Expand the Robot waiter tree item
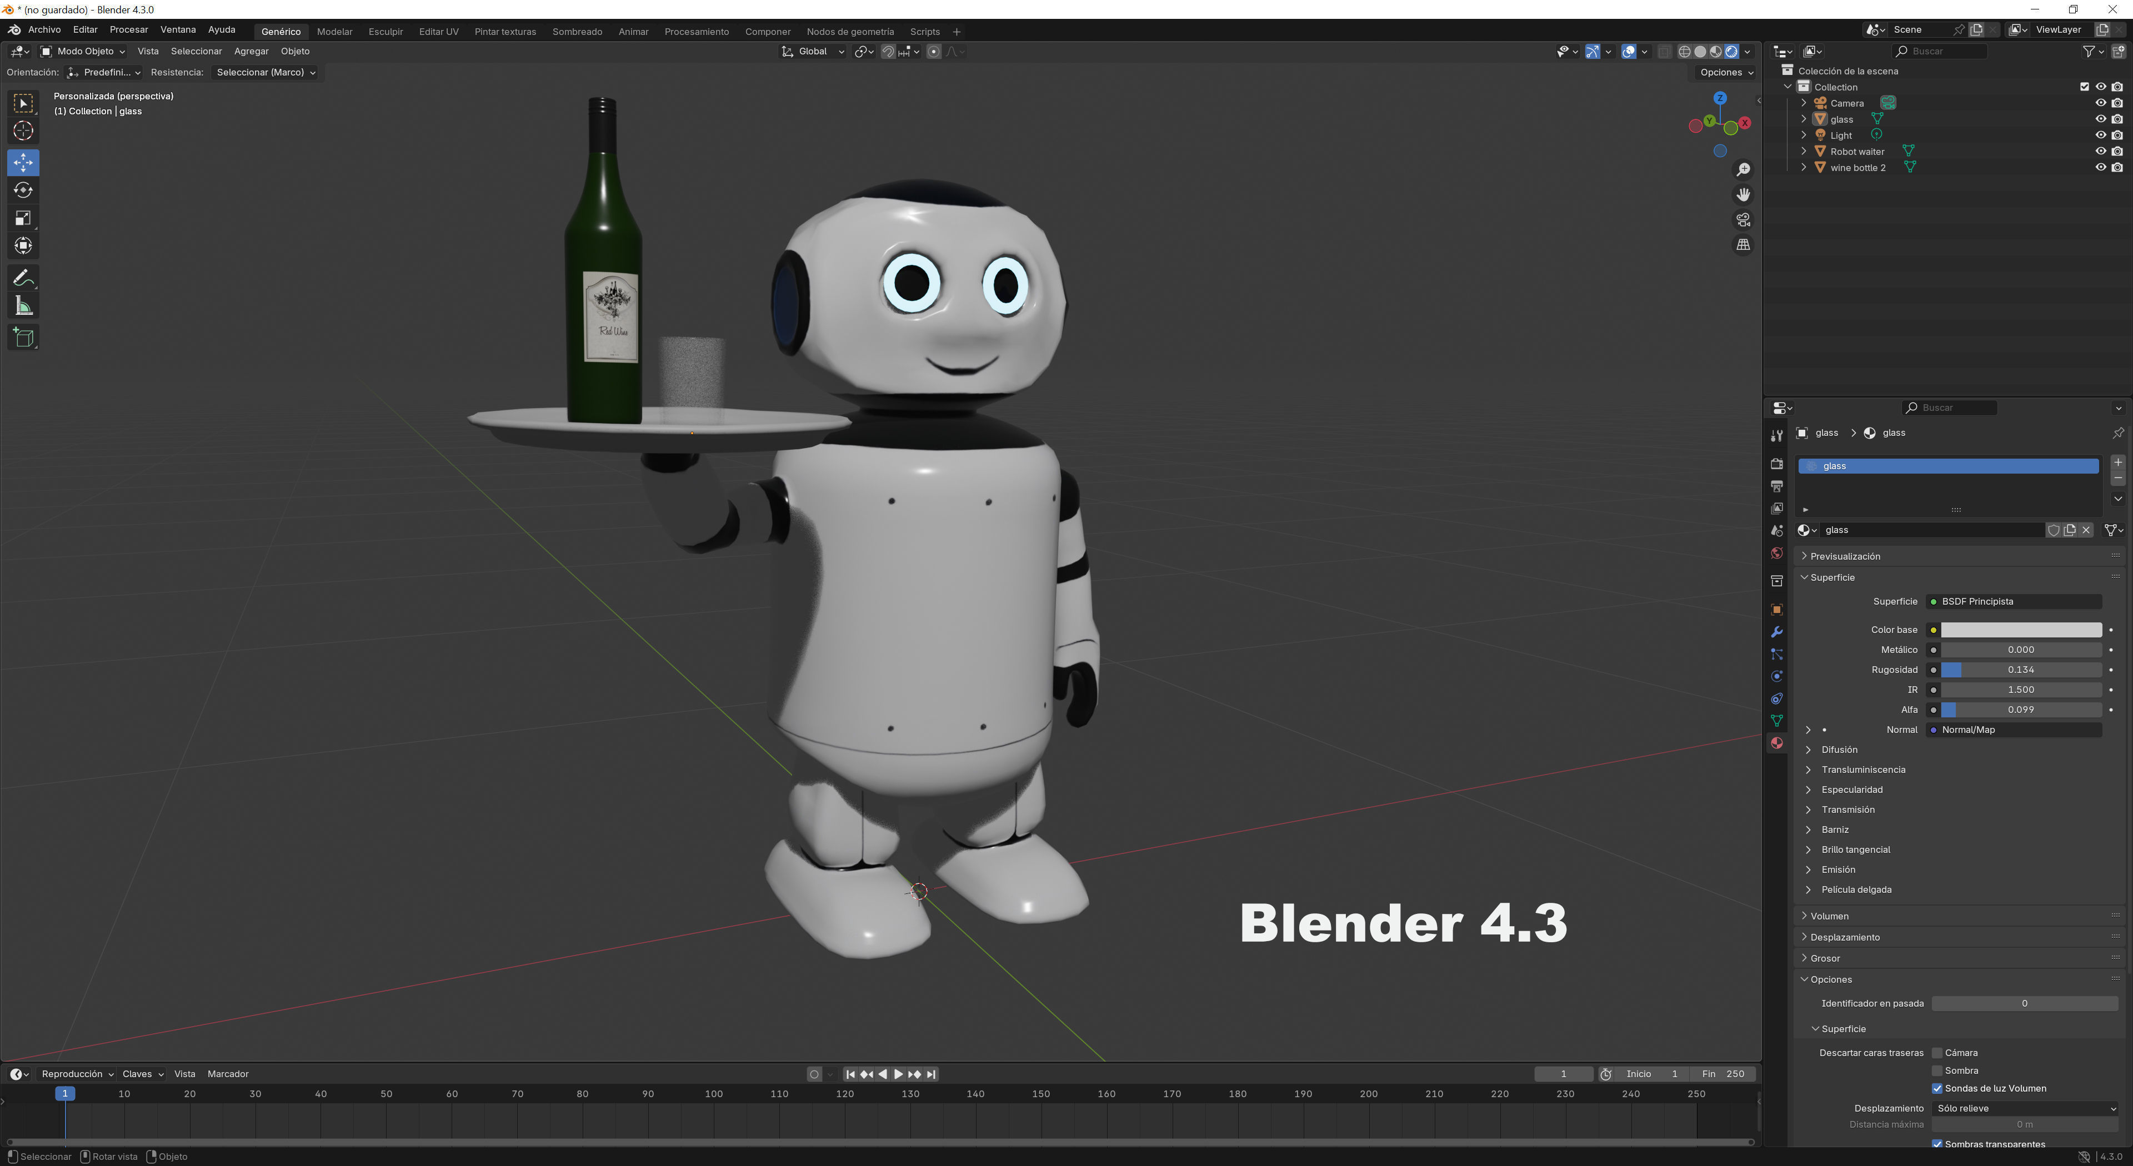 point(1804,152)
